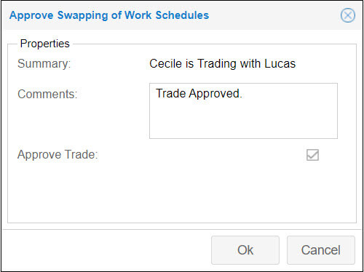
Task: Confirm the trade with Ok button
Action: click(x=245, y=250)
